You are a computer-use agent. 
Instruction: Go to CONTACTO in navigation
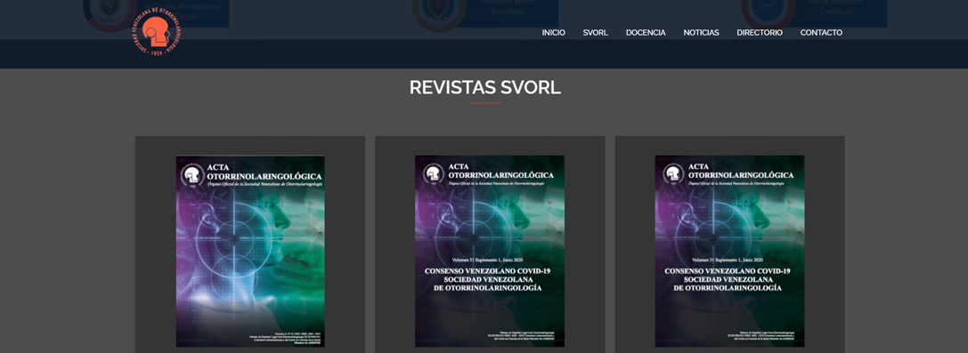tap(821, 33)
